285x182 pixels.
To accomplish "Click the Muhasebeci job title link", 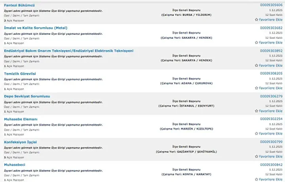I will pos(15,165).
